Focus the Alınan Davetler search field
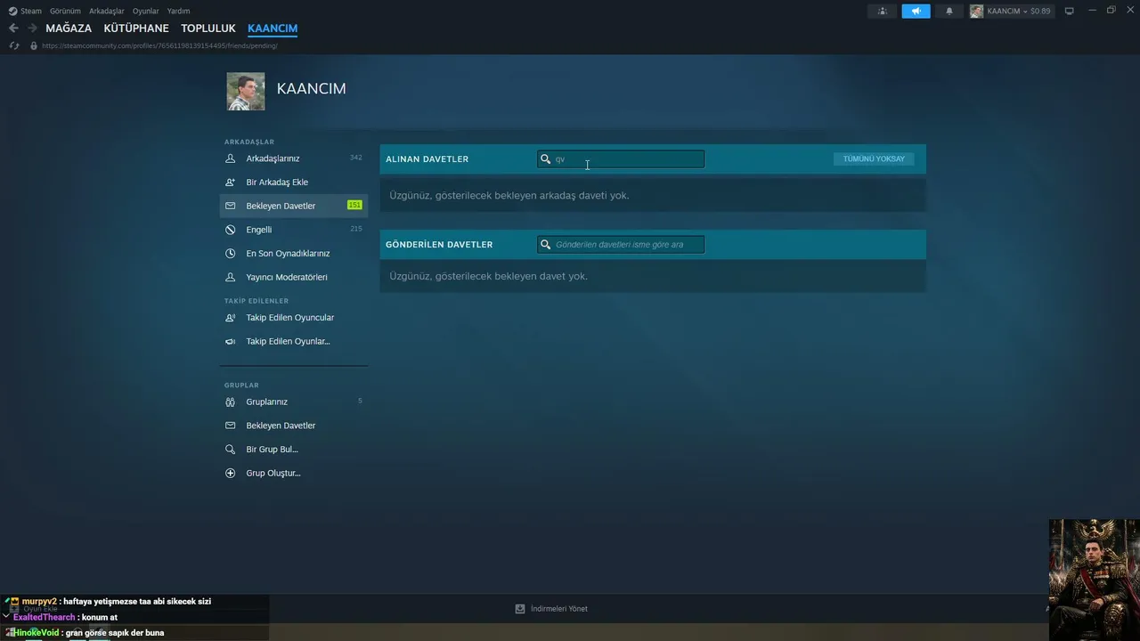Screen dimensions: 1140x641 tap(621, 159)
